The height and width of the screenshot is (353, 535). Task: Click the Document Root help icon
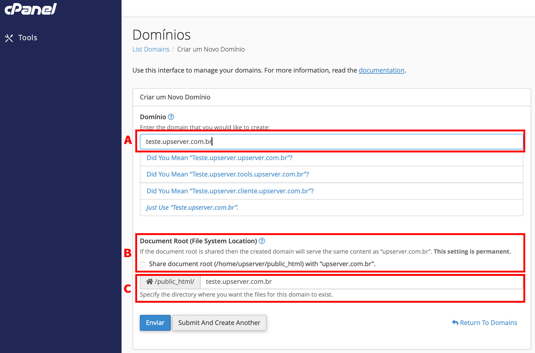pos(262,241)
